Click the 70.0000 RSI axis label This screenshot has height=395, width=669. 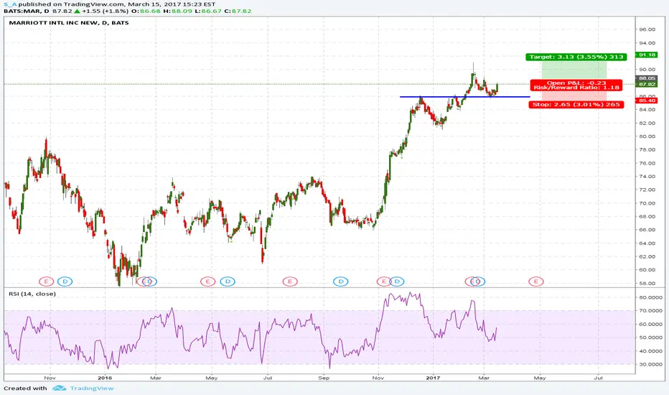tap(650, 310)
